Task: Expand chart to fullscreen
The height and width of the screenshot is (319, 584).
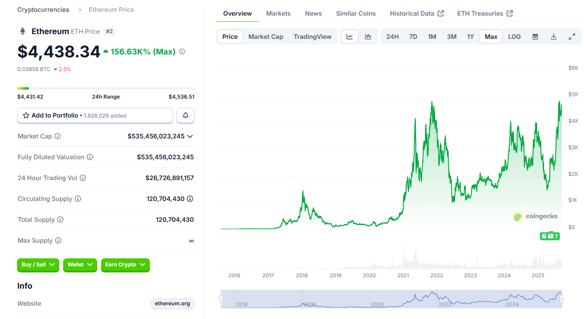Action: 572,36
